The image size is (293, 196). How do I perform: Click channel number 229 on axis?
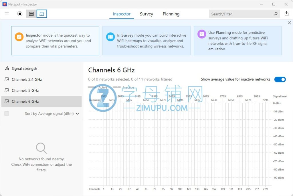point(265,189)
